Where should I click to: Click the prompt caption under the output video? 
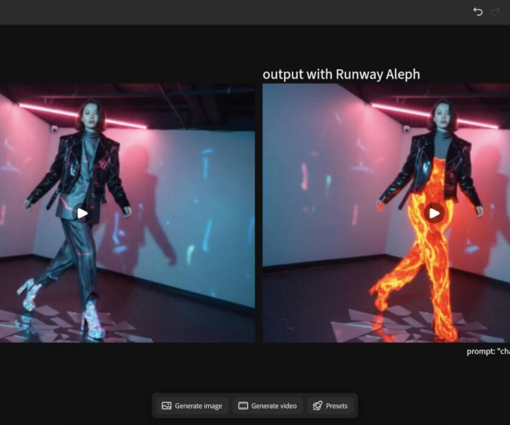coord(488,352)
